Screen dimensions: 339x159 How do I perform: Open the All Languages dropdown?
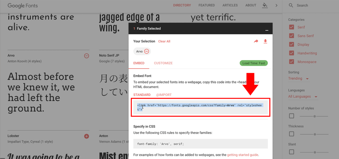(x=303, y=97)
